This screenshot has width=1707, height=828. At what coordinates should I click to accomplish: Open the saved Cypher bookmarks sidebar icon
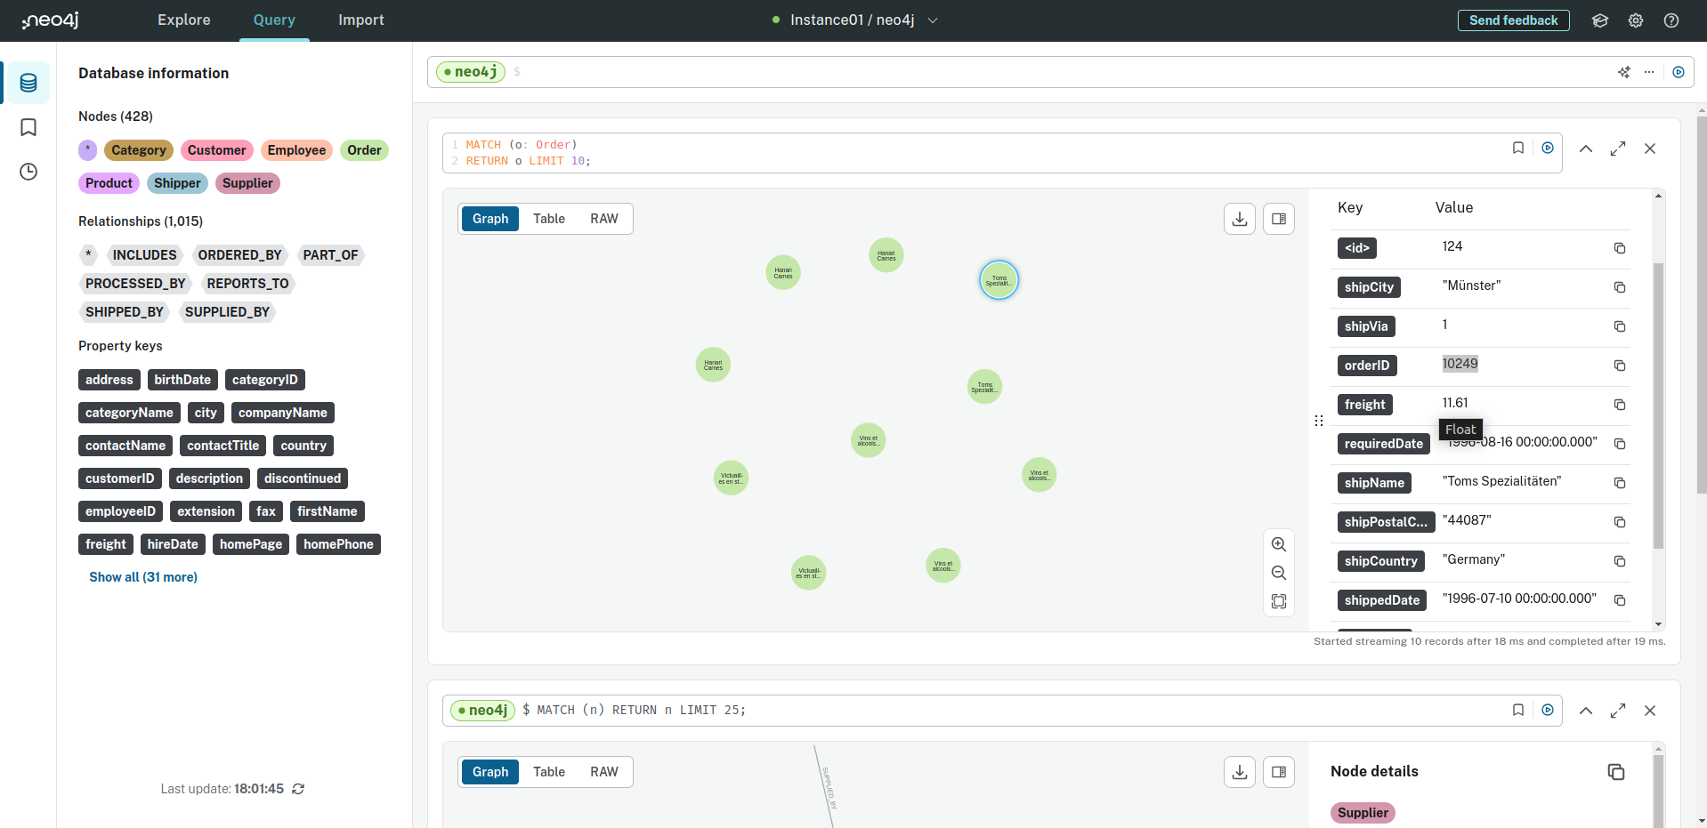28,127
